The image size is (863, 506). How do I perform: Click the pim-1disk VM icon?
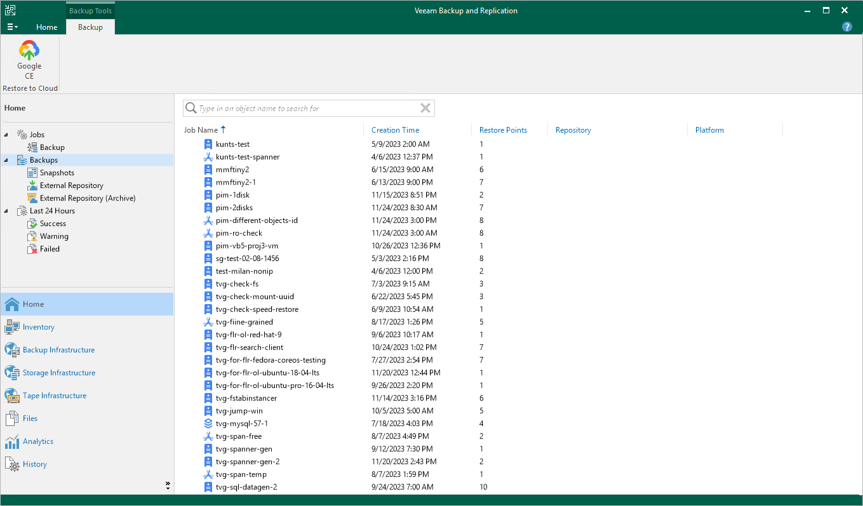208,195
